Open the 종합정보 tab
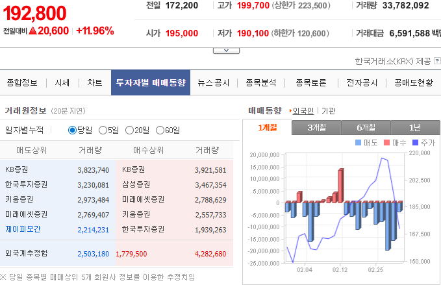The image size is (441, 285). pyautogui.click(x=22, y=83)
